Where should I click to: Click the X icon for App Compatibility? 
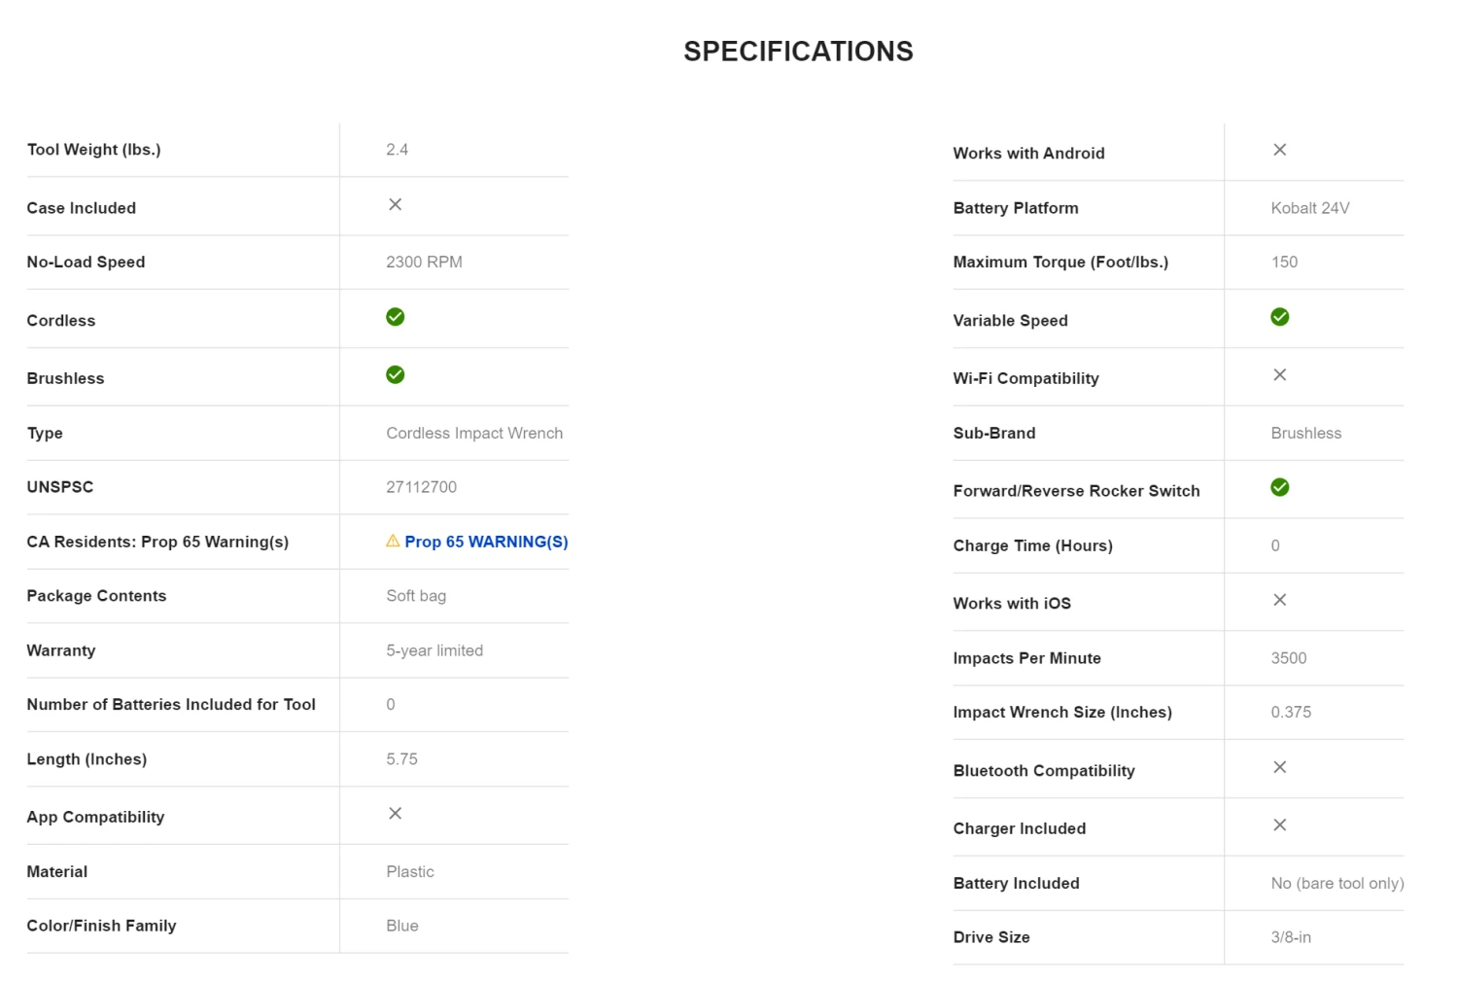395,813
